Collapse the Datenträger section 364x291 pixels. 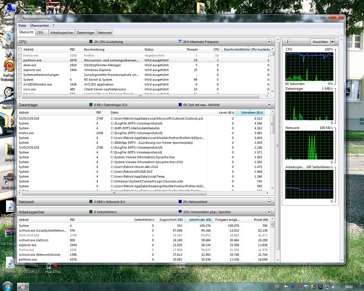[269, 105]
